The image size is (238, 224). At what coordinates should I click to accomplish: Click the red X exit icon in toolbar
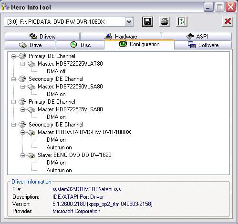point(228,21)
